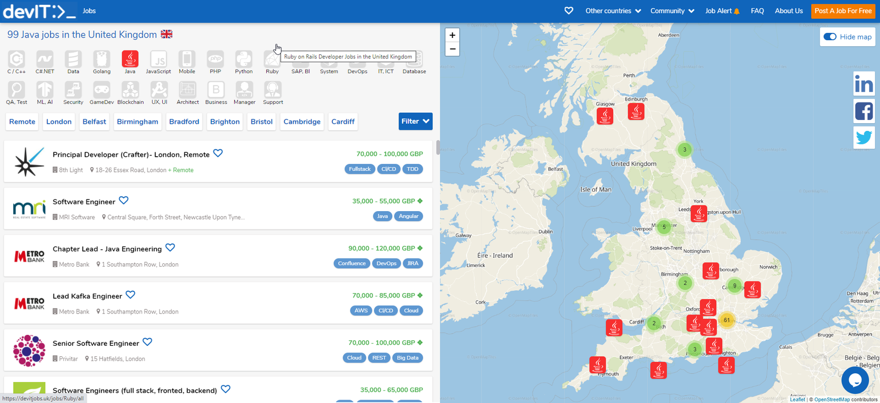
Task: Choose the QA, Test category icon
Action: tap(16, 90)
